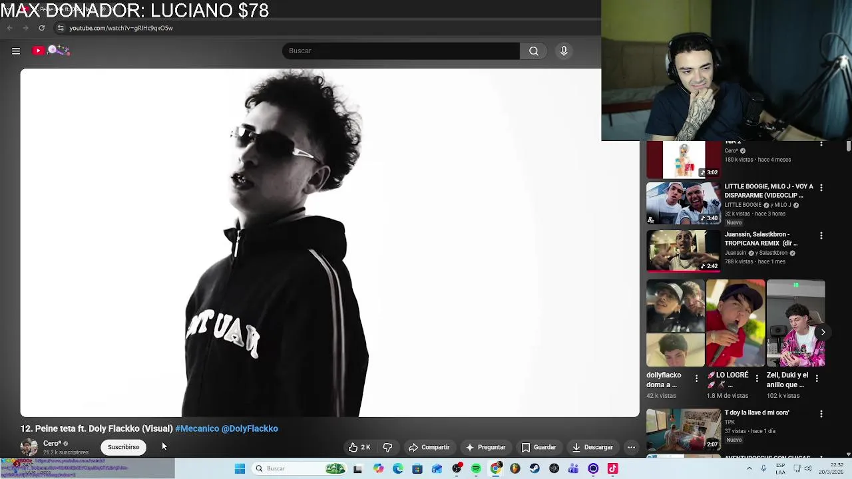
Task: Download video with Descargar button
Action: coord(592,447)
